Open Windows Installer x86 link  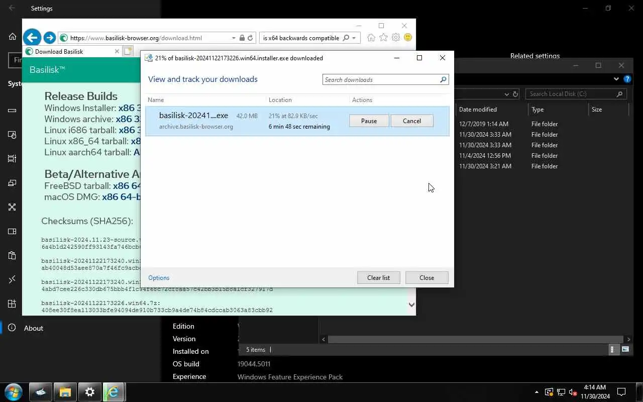pyautogui.click(x=129, y=108)
